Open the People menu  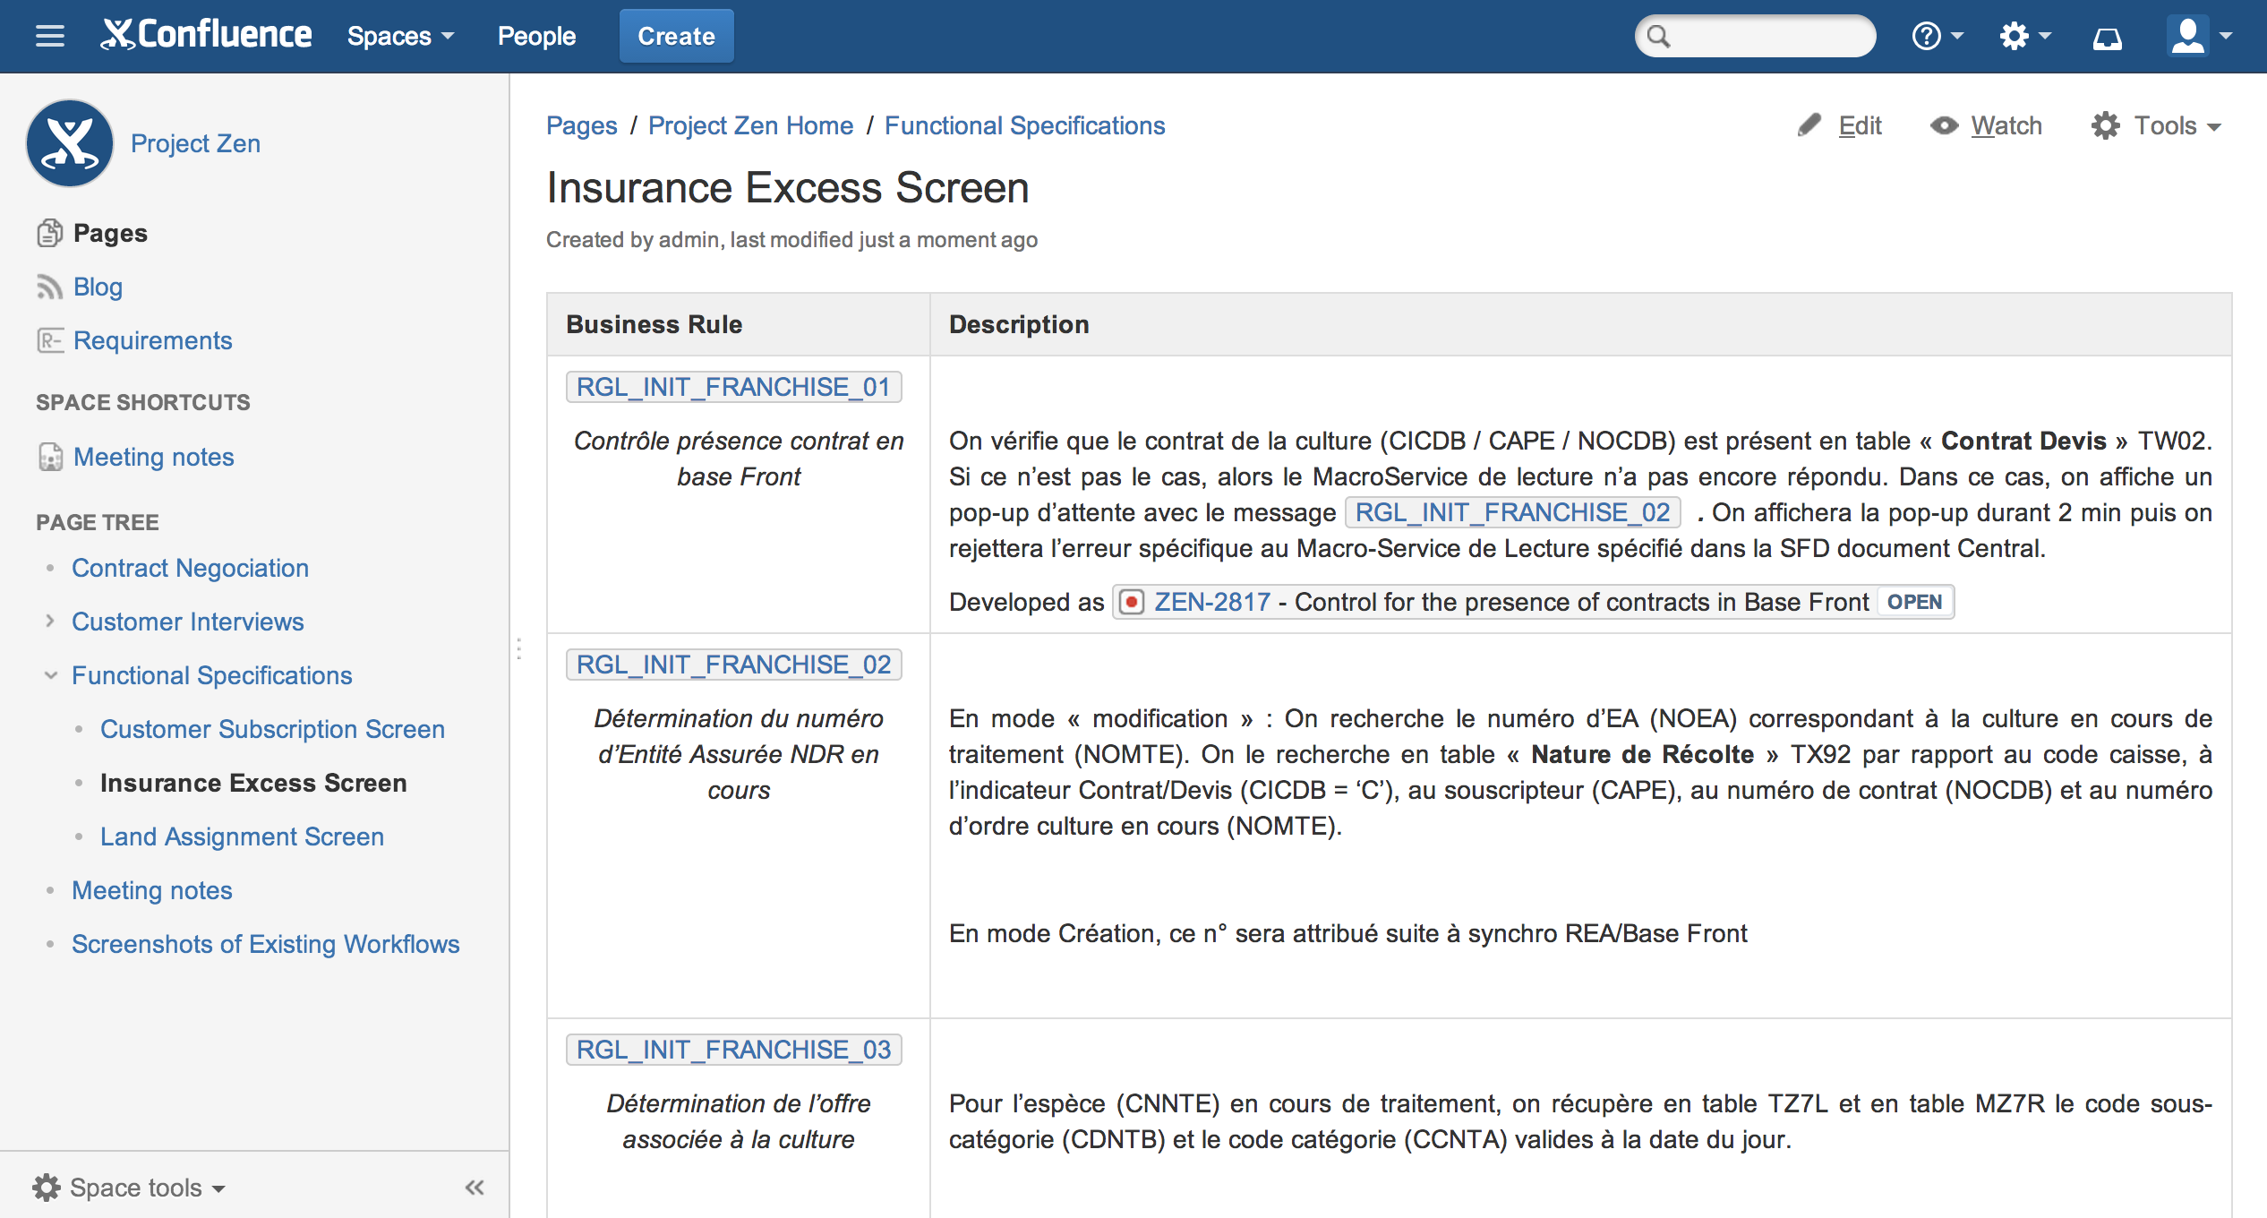point(536,36)
